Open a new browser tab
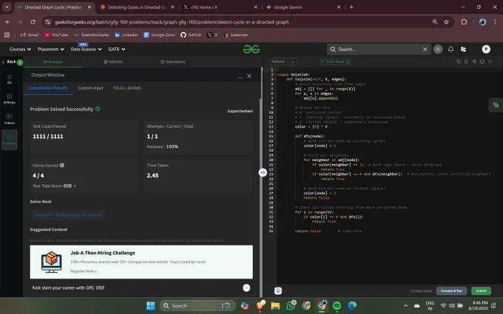Viewport: 503px width, 314px height. [351, 7]
